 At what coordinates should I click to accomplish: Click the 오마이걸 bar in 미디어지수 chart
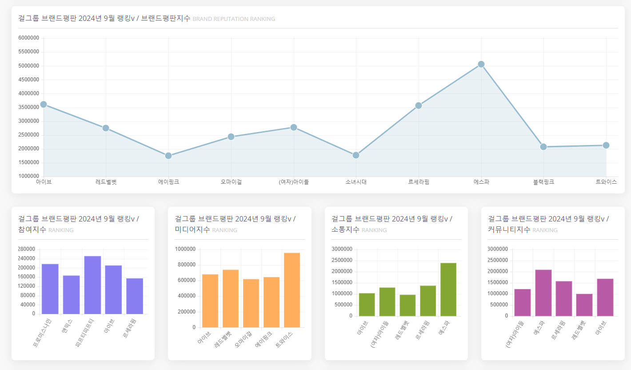pyautogui.click(x=251, y=303)
